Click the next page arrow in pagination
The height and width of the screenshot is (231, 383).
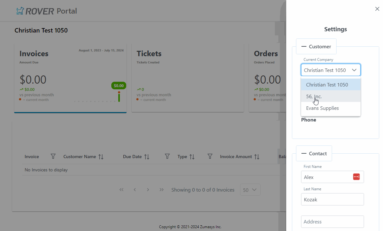click(x=148, y=190)
